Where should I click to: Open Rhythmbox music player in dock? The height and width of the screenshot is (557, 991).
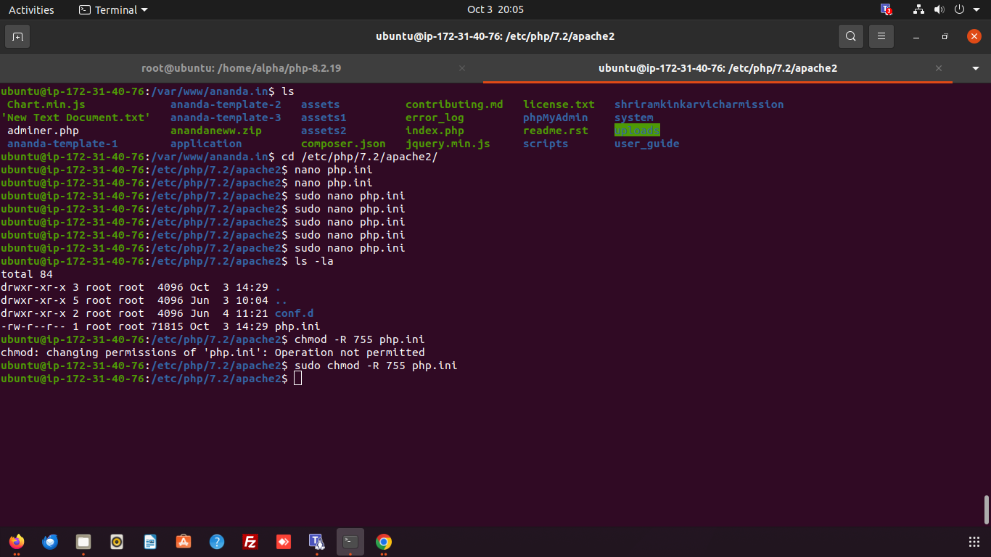117,542
